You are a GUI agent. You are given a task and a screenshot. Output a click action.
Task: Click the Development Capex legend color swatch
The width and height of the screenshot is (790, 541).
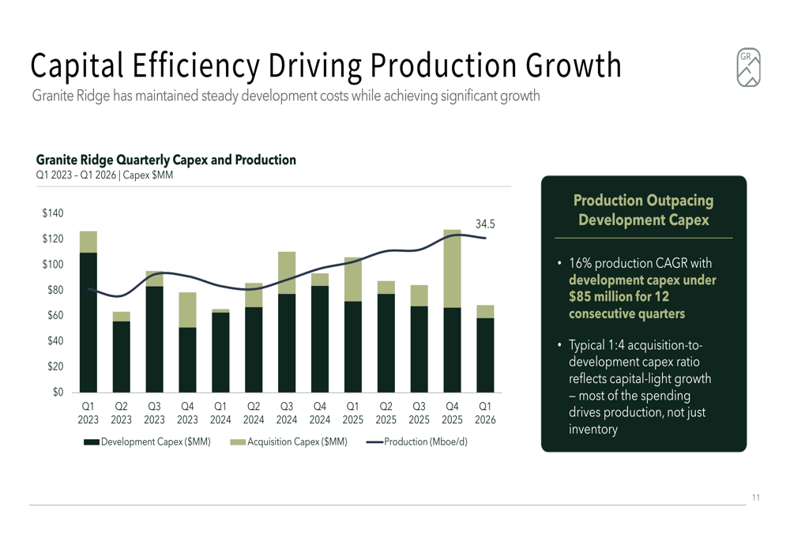pyautogui.click(x=91, y=442)
